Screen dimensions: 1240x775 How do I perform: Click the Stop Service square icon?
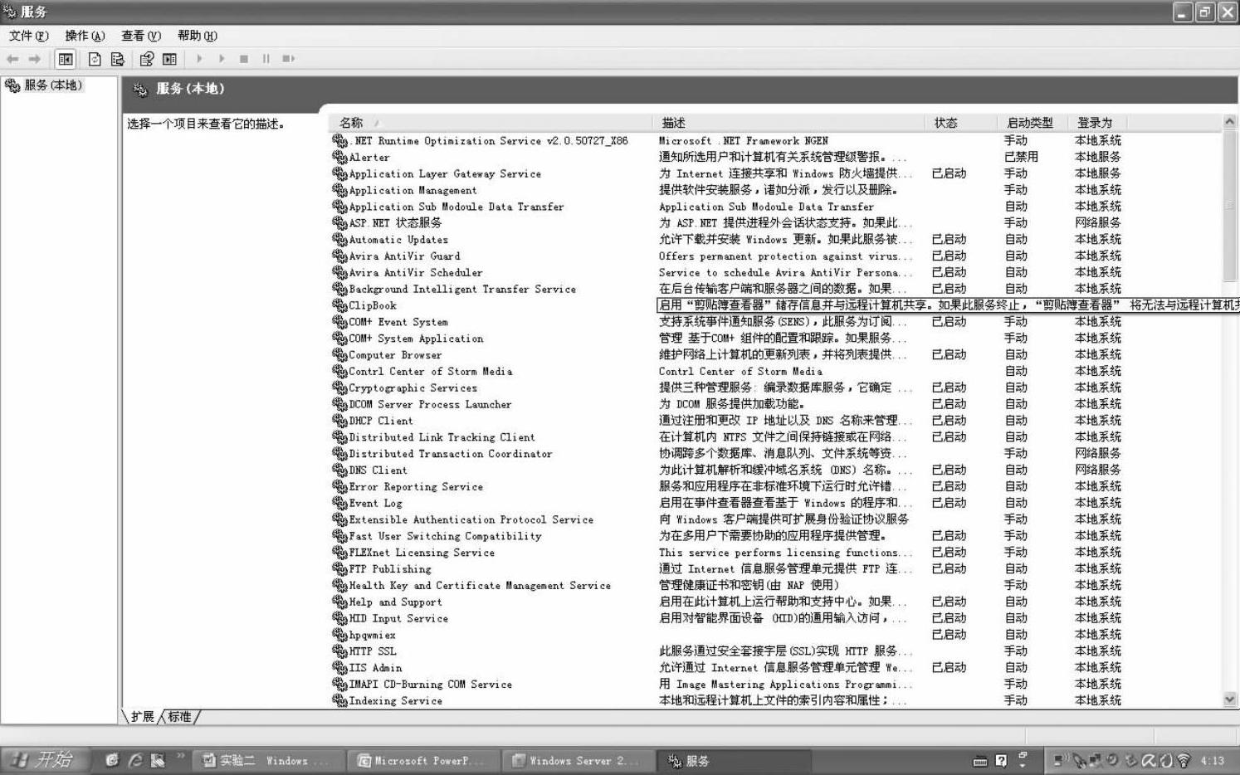(244, 59)
